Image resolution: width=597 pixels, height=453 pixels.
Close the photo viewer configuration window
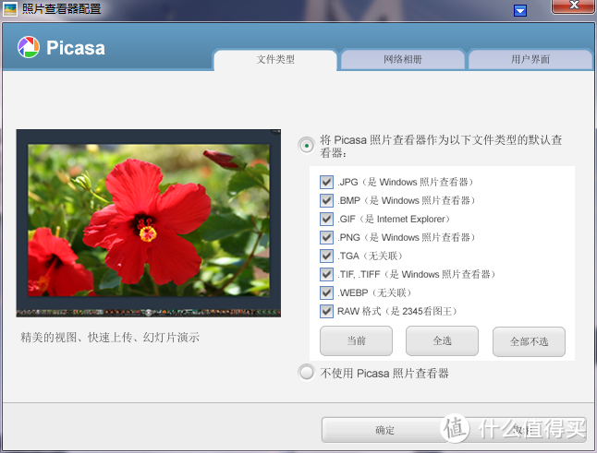tap(574, 6)
